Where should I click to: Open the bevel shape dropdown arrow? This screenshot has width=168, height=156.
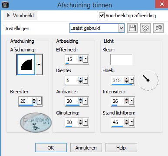[39, 65]
